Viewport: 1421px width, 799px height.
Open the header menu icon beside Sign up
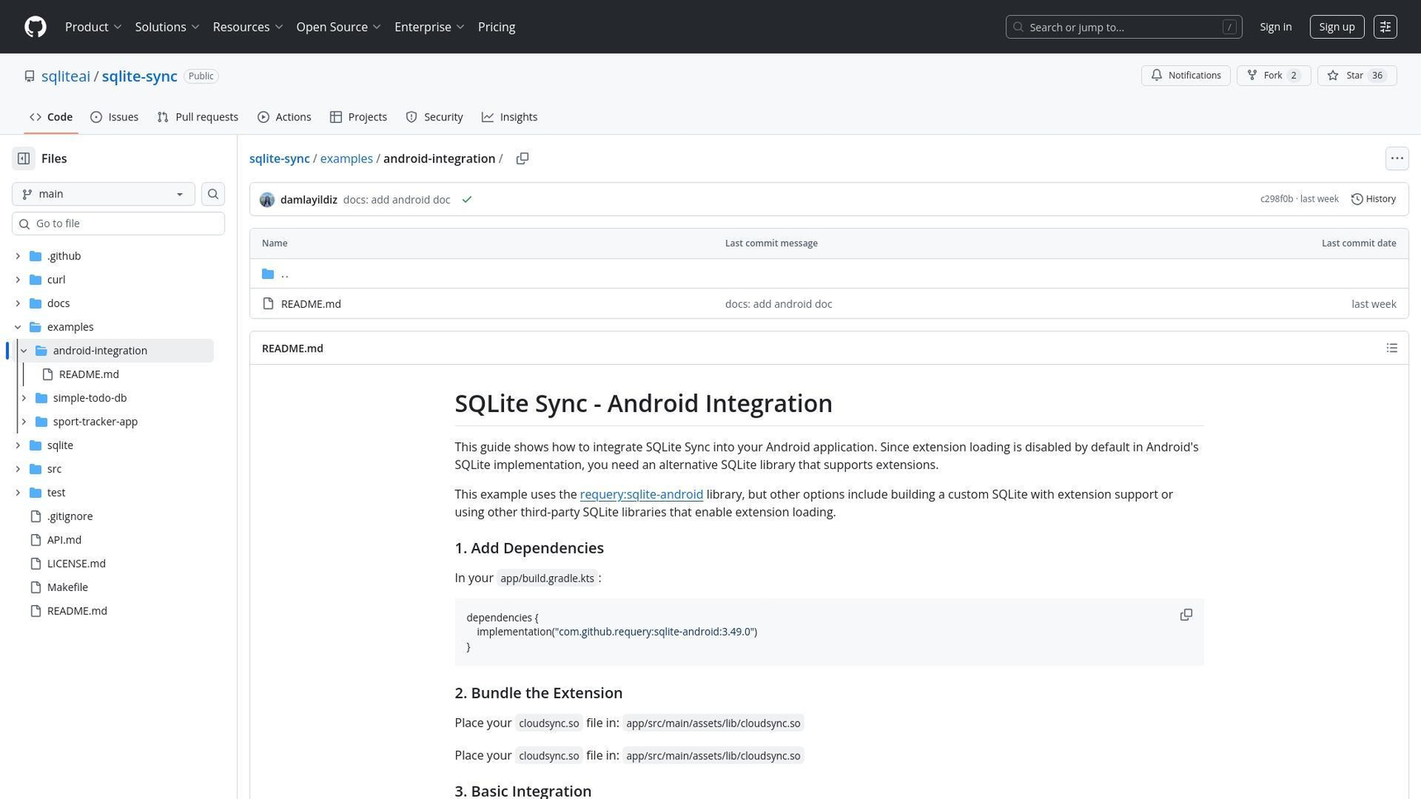1385,26
